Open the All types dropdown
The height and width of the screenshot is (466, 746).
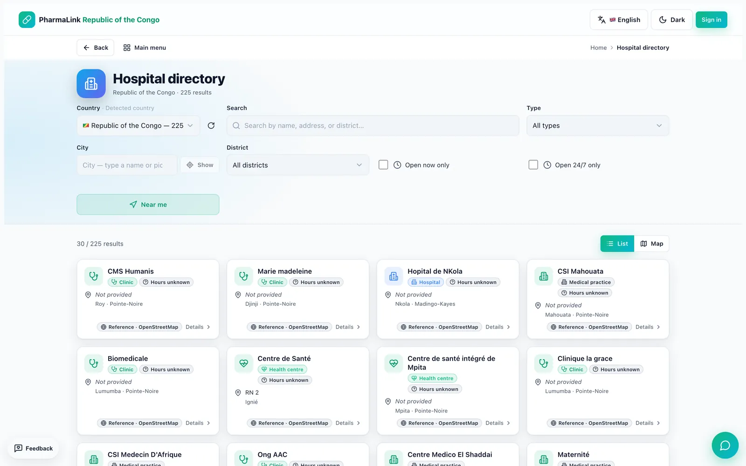click(x=598, y=125)
